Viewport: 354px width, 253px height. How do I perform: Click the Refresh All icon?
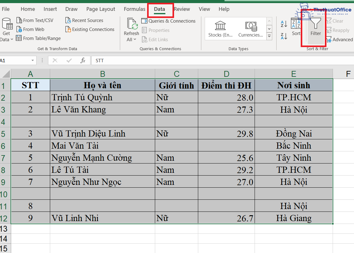[x=132, y=24]
